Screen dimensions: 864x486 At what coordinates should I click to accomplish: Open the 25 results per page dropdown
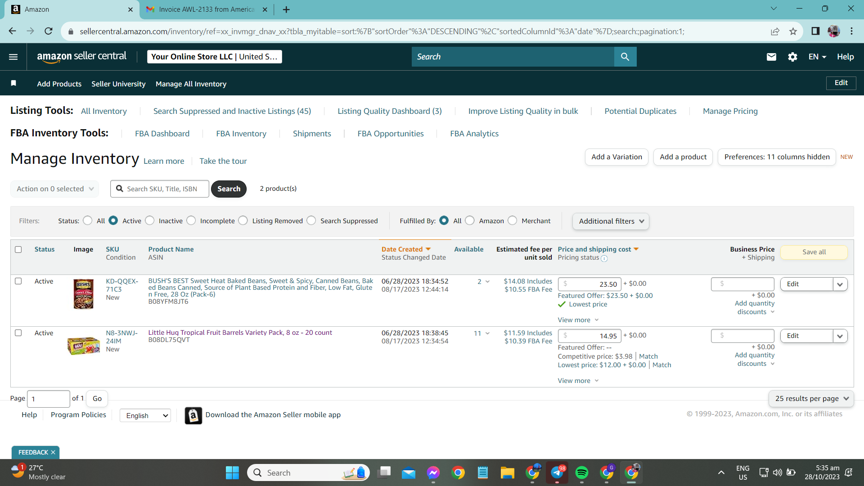click(x=811, y=399)
